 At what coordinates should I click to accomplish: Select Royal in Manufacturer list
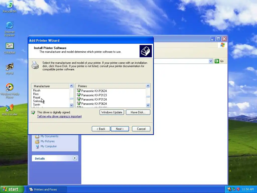[x=37, y=98]
